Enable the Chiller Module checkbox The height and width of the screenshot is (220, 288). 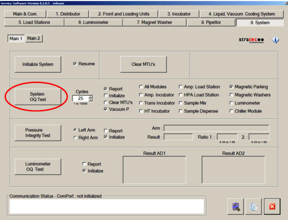[232, 111]
